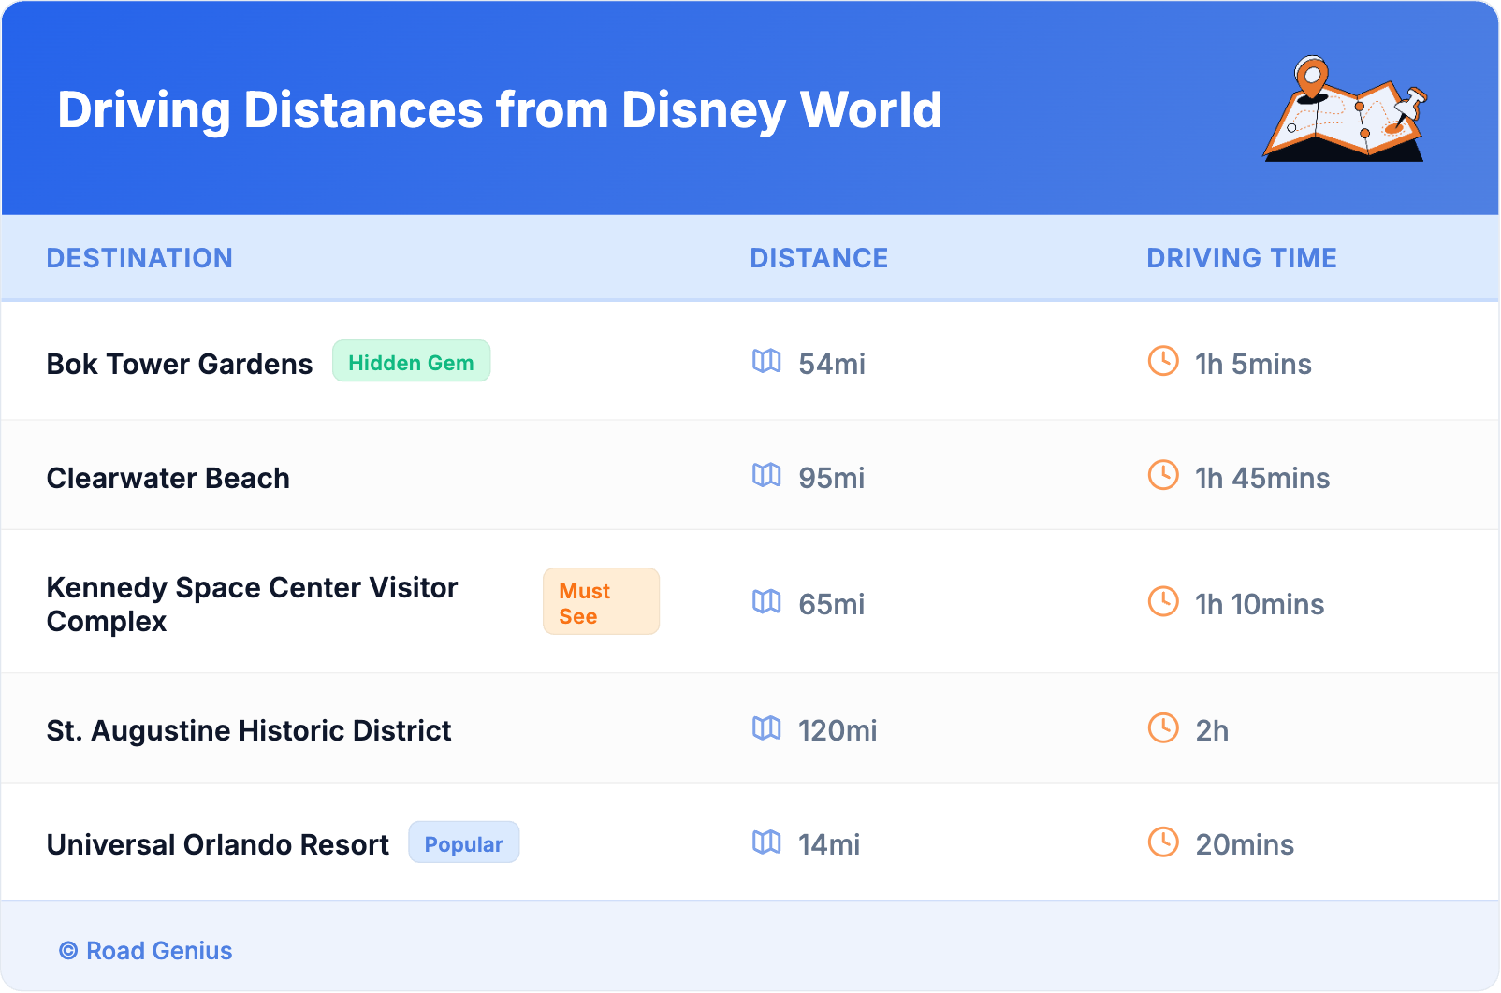Click the DRIVING TIME column header
Screen dimensions: 1501x993
(1241, 258)
